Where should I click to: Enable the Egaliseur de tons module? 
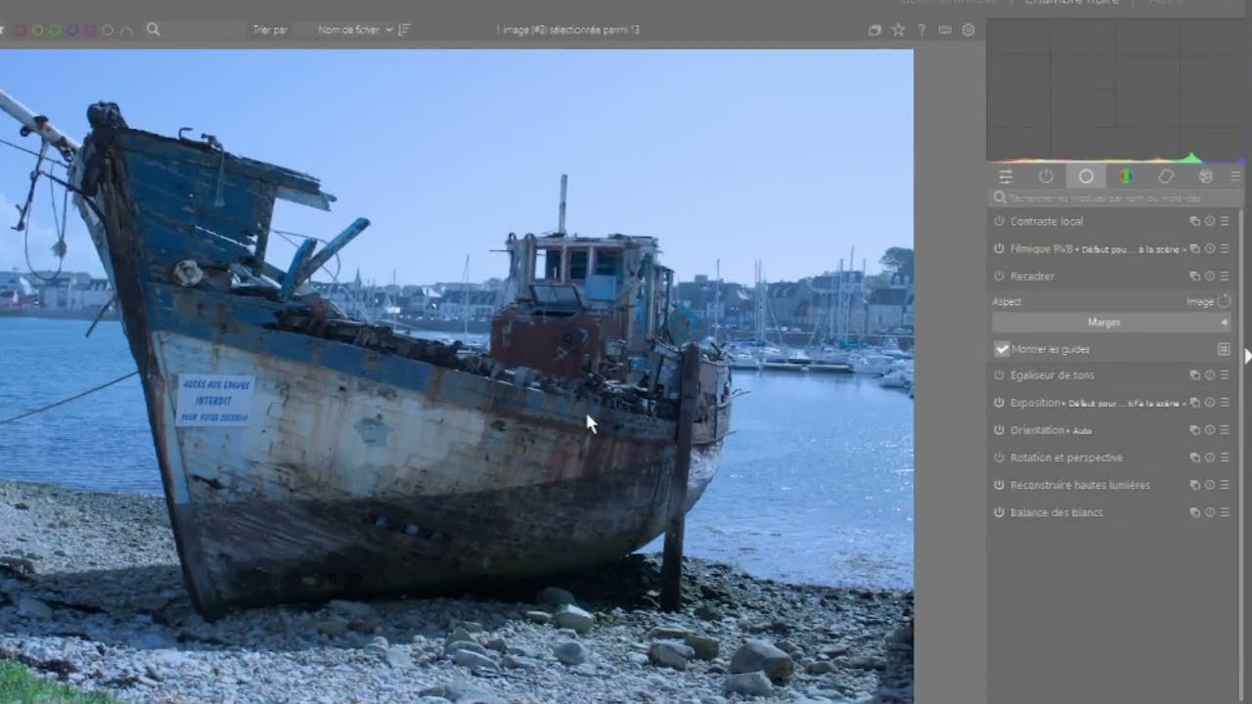coord(999,374)
